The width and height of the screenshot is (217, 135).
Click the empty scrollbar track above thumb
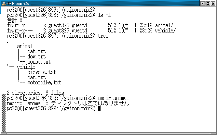pyautogui.click(x=4, y=50)
